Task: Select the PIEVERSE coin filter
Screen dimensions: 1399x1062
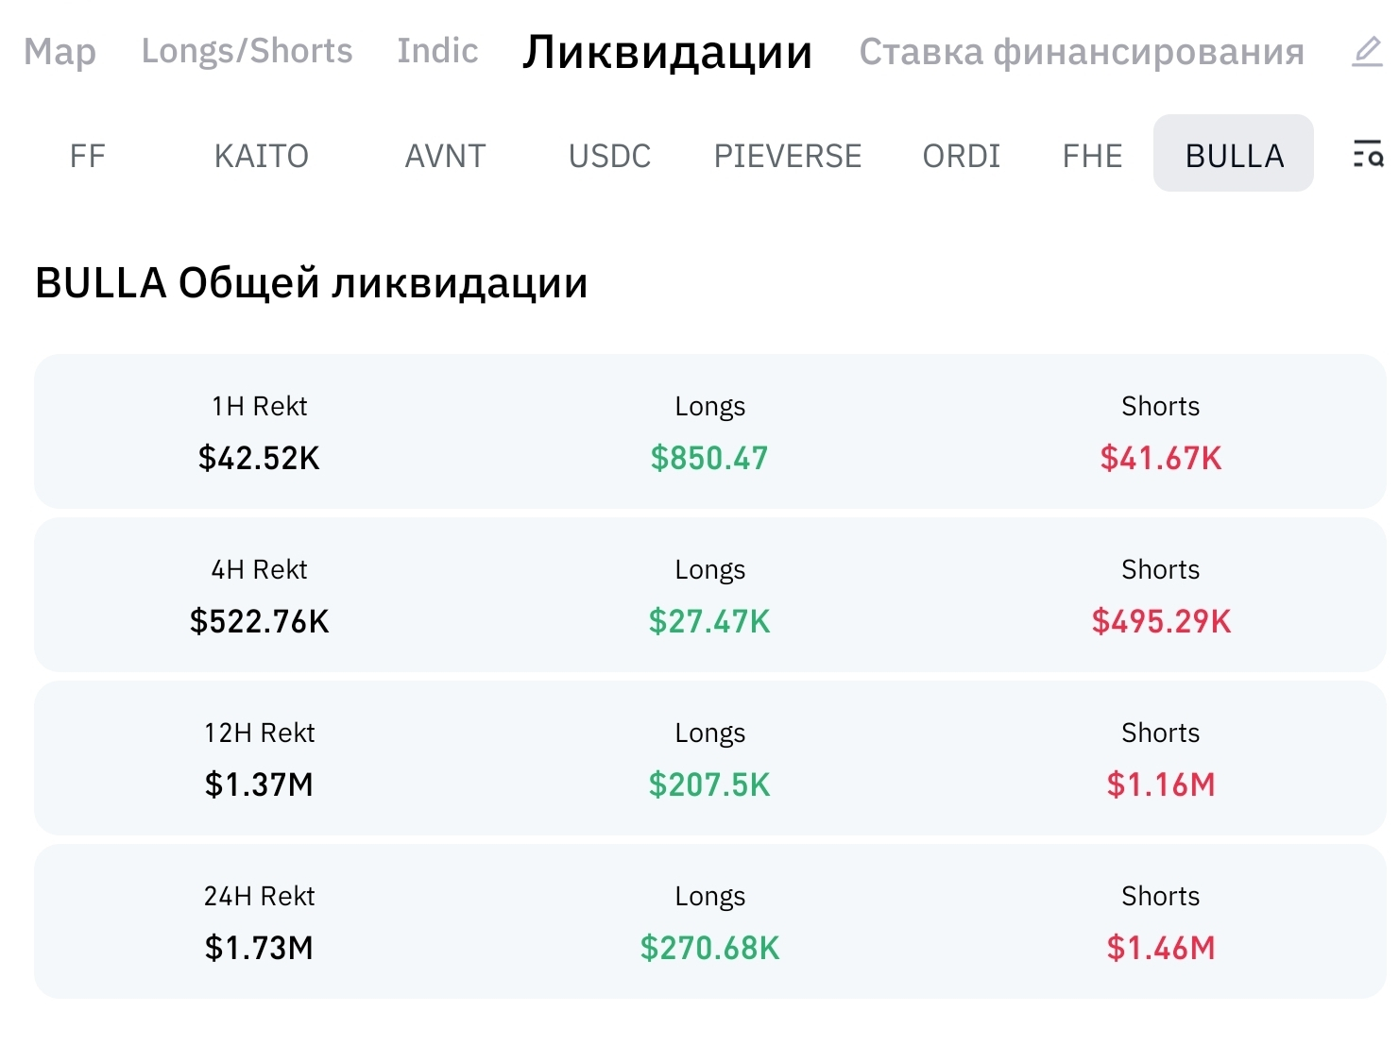Action: [788, 156]
